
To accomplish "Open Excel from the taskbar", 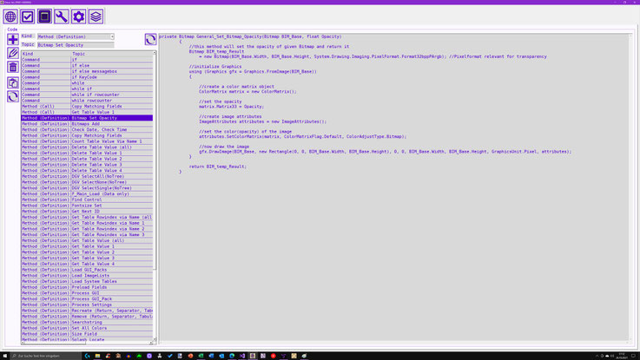I will [201, 356].
